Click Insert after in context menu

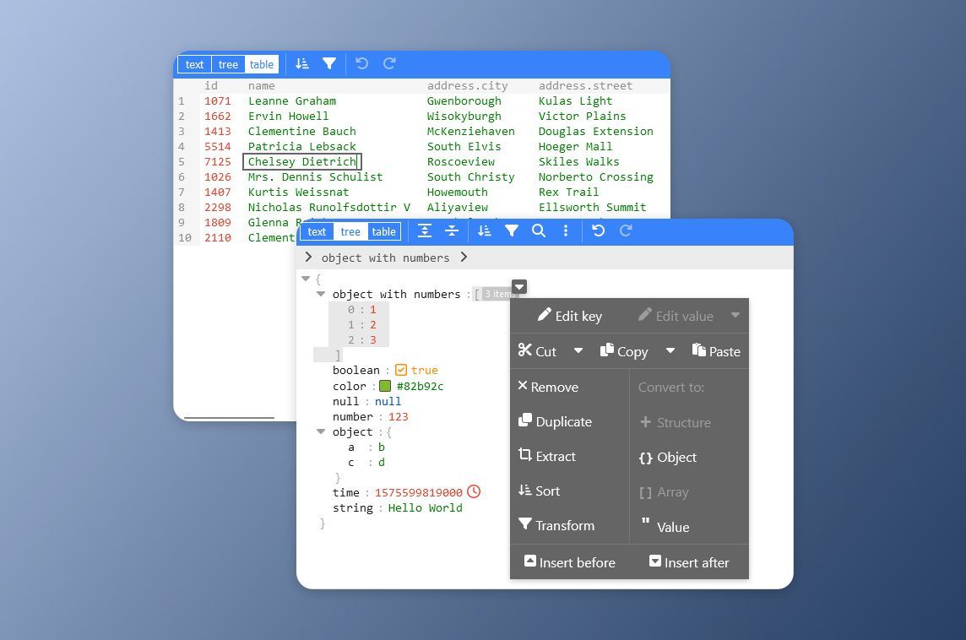click(x=689, y=561)
